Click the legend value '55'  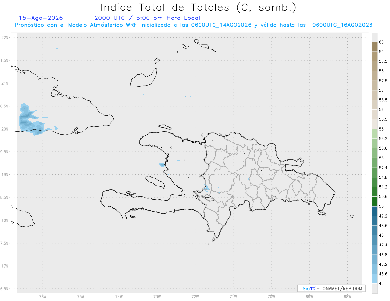tap(381, 129)
